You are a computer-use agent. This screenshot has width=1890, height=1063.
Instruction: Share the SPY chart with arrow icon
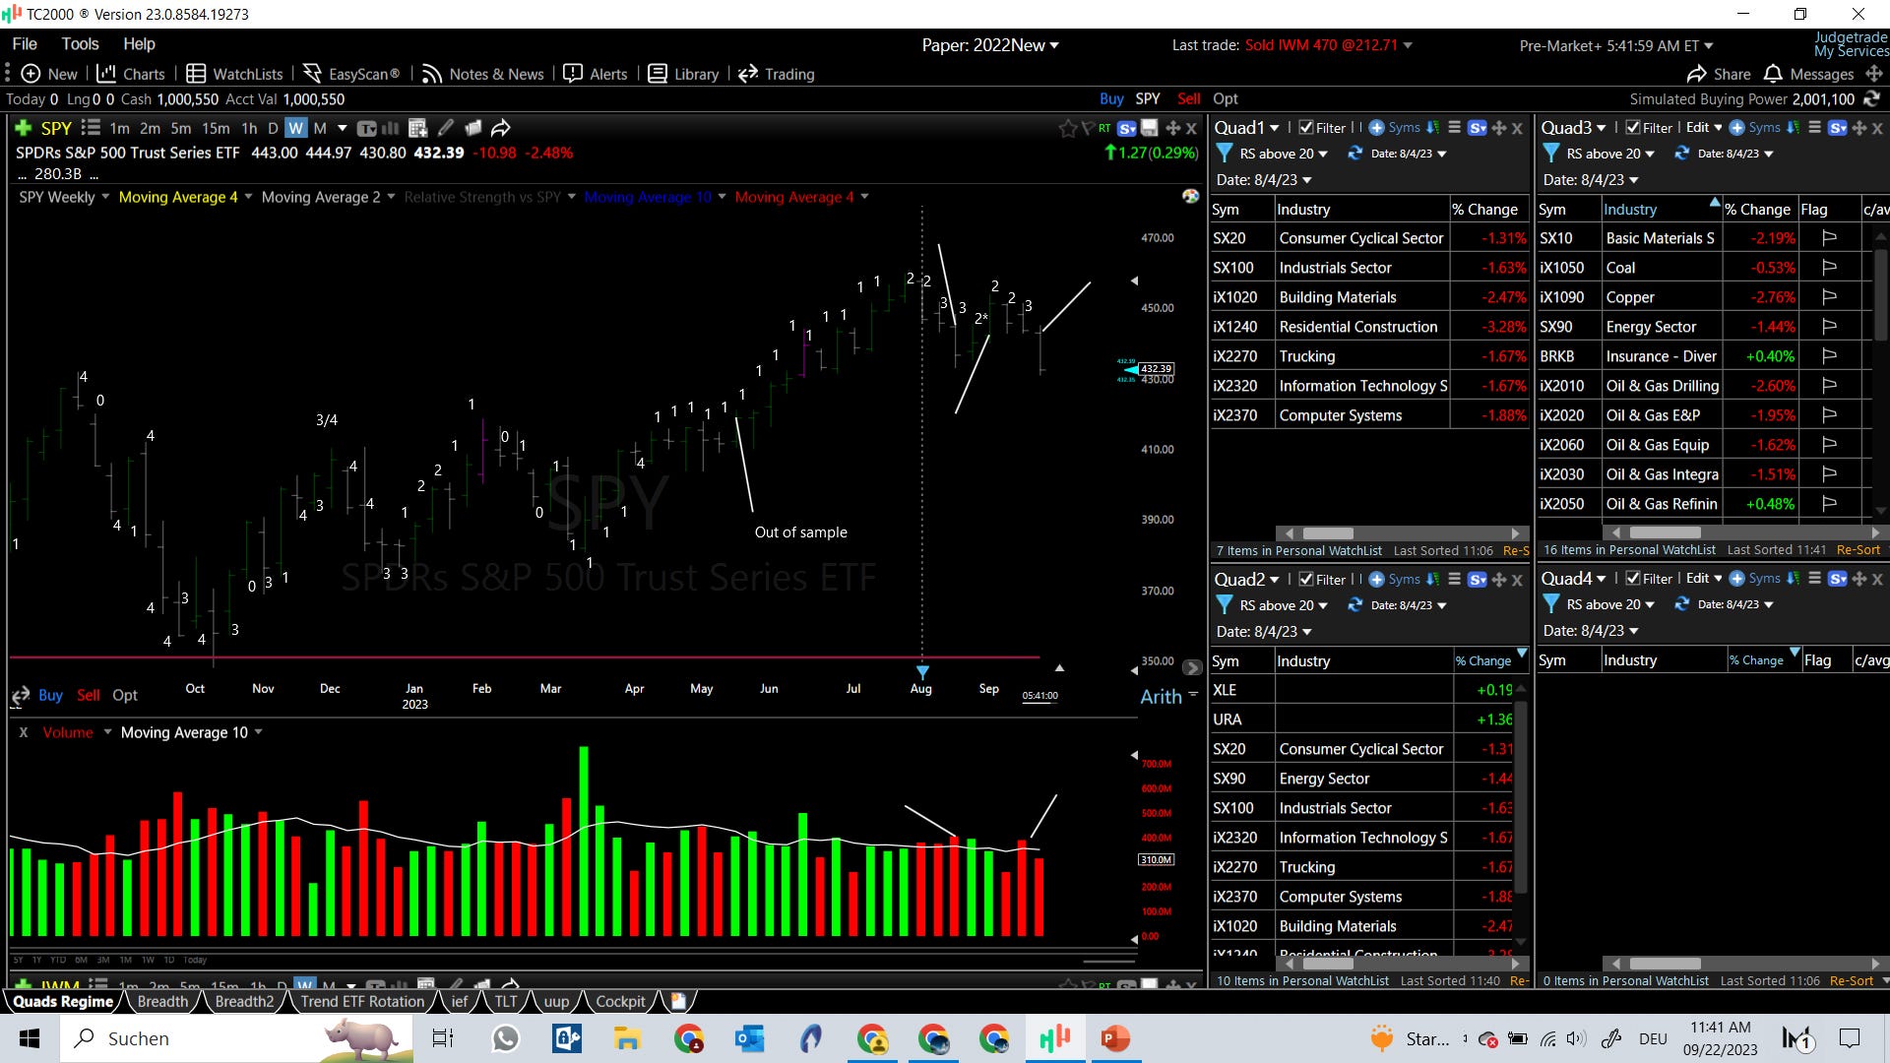coord(501,128)
